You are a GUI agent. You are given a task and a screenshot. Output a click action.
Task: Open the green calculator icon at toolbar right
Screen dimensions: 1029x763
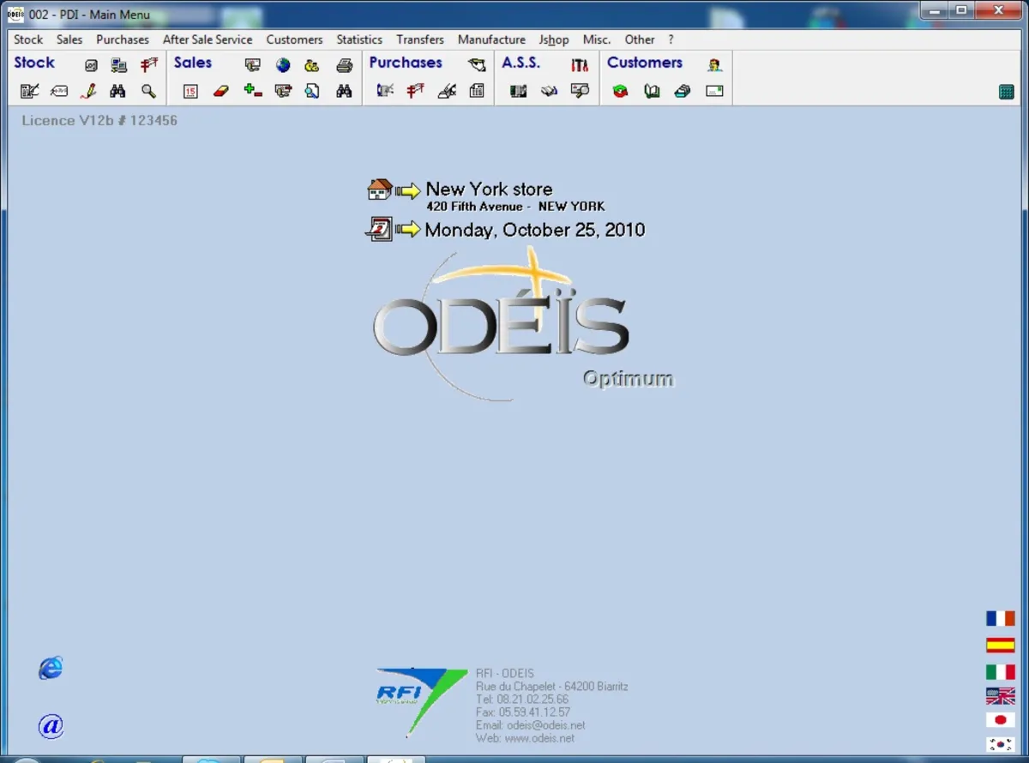coord(1007,92)
